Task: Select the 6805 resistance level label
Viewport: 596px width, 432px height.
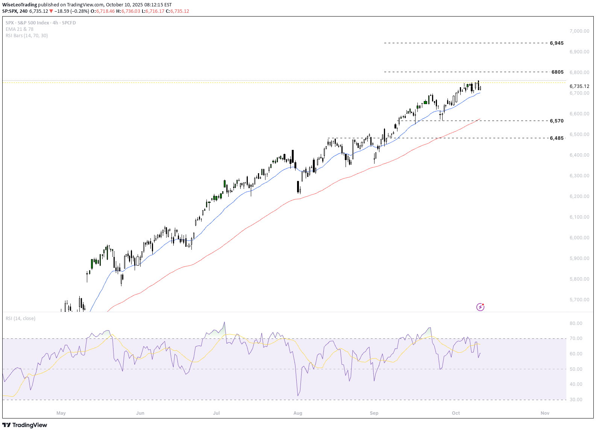Action: point(557,72)
